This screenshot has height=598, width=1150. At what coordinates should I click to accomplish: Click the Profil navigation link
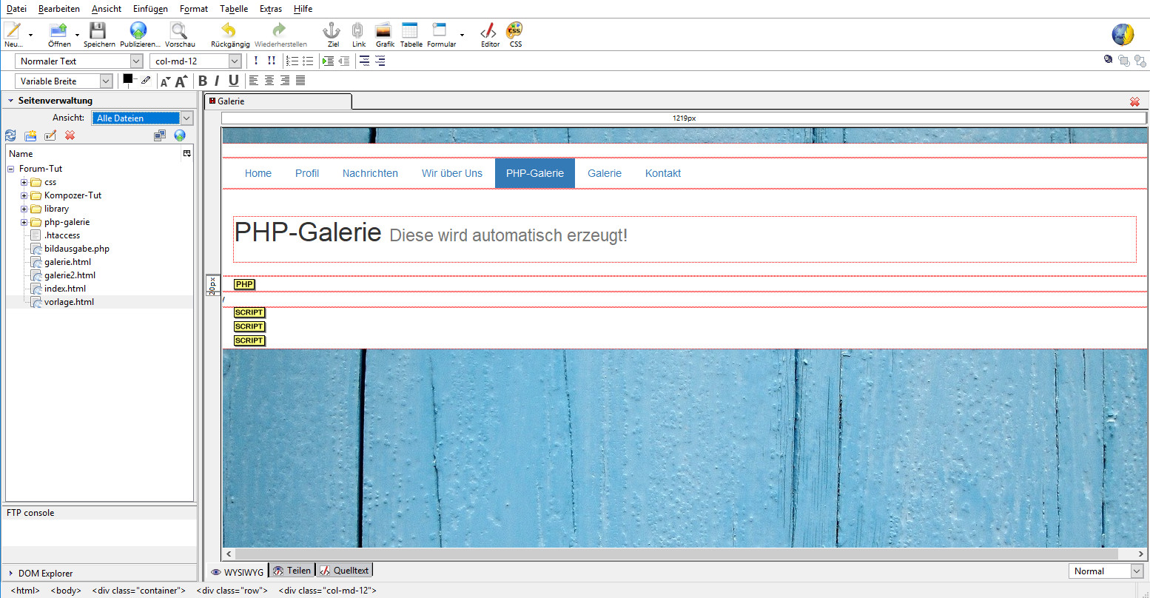307,173
